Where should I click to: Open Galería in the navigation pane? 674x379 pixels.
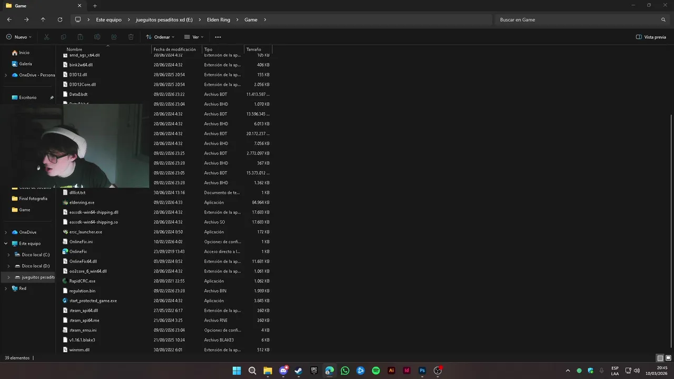click(25, 64)
